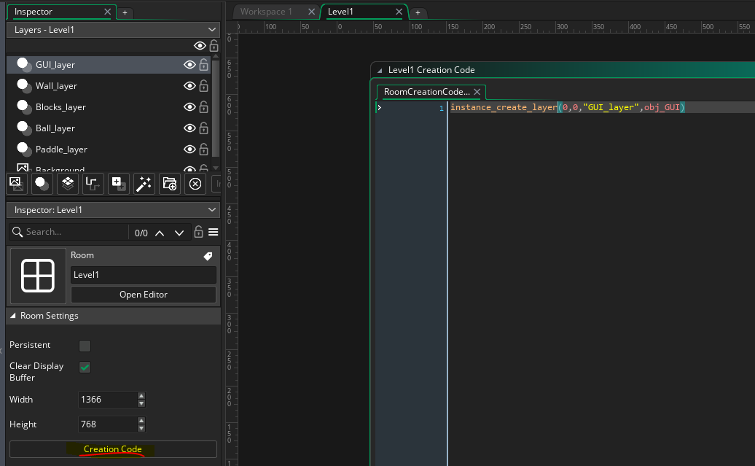
Task: Hide the GUI_layer layer
Action: click(189, 65)
